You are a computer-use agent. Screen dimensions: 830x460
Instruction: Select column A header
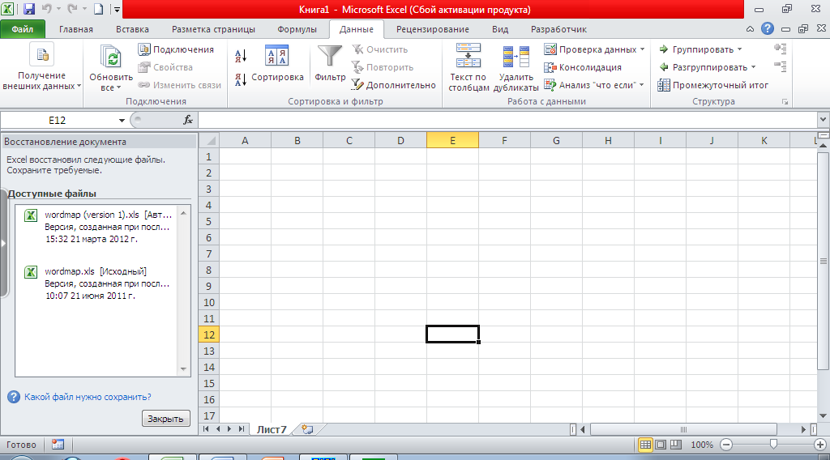pyautogui.click(x=245, y=141)
